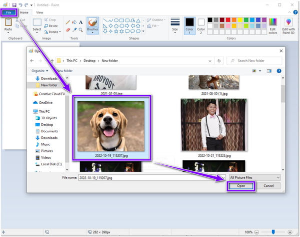Open the Organize dropdown menu
This screenshot has width=300, height=237.
point(40,71)
